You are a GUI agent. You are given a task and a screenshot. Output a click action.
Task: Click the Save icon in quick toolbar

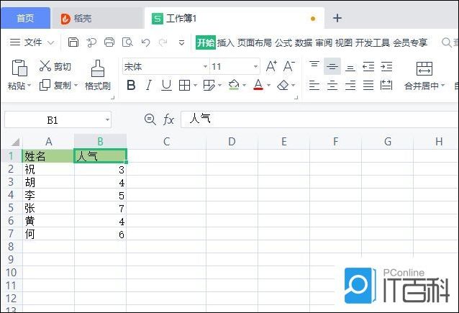click(73, 42)
